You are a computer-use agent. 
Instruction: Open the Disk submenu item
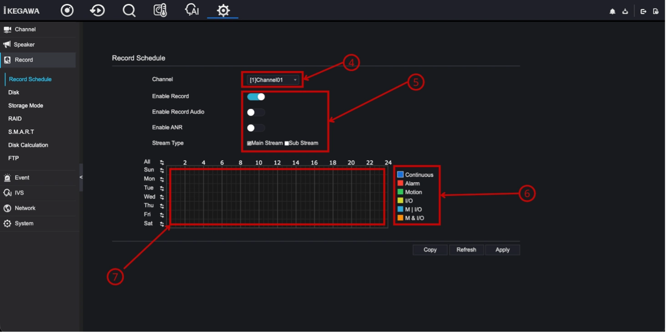click(x=14, y=93)
